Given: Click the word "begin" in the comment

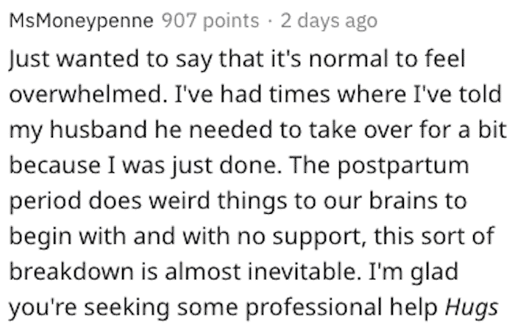Looking at the screenshot, I should (x=40, y=237).
